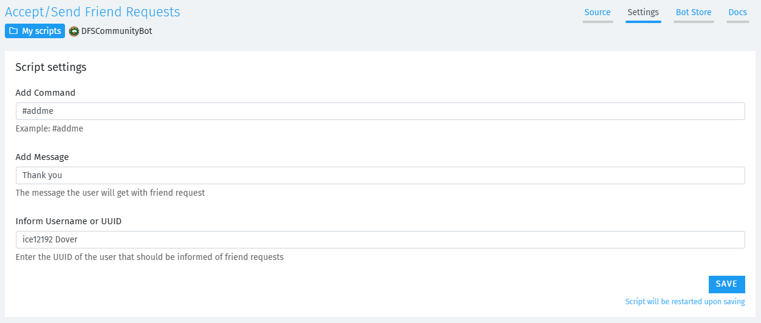The height and width of the screenshot is (323, 761).
Task: Switch to the Source tab
Action: 598,12
